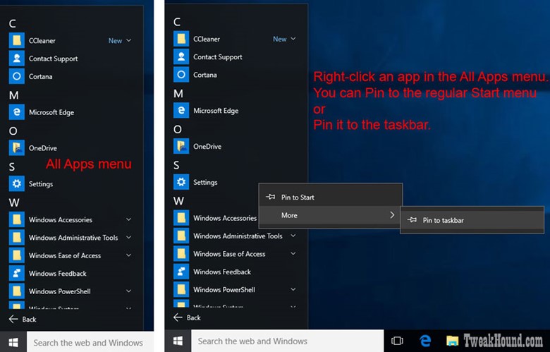550x352 pixels.
Task: Expand Windows Ease of Access chevron, right menu
Action: pos(293,253)
